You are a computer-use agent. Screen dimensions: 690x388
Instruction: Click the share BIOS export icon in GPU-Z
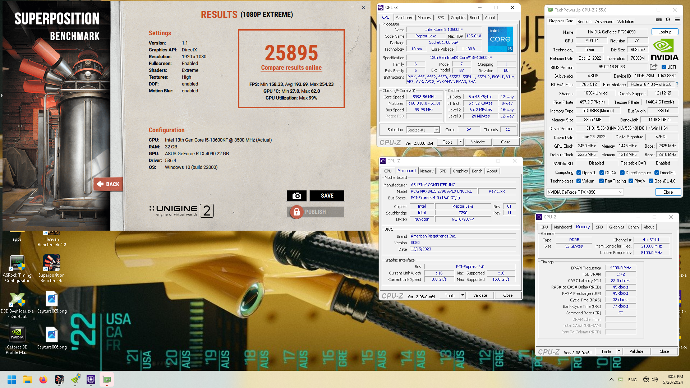click(x=653, y=67)
